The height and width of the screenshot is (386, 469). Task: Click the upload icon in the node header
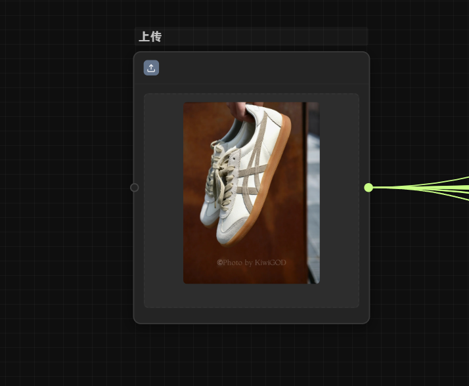pyautogui.click(x=151, y=68)
